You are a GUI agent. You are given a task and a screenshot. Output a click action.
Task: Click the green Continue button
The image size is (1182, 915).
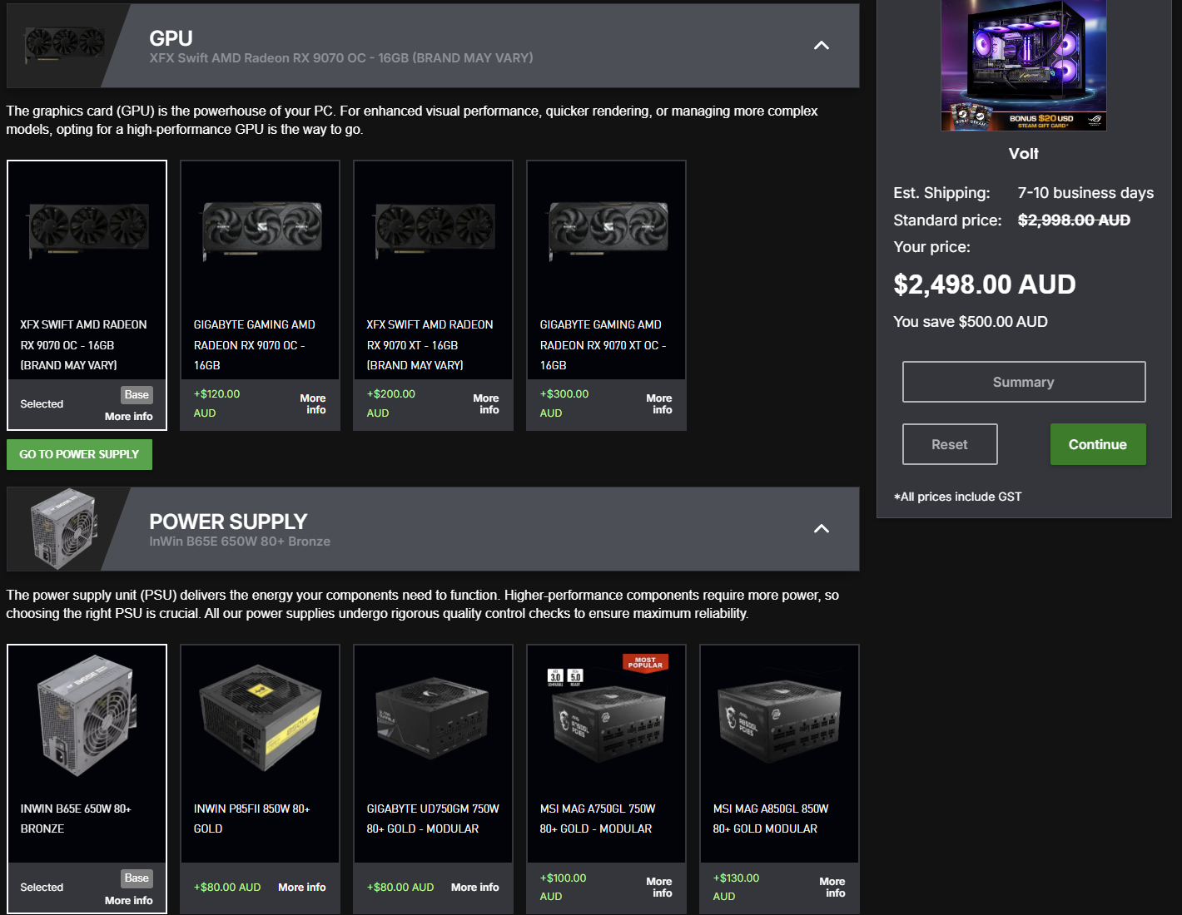[1098, 444]
